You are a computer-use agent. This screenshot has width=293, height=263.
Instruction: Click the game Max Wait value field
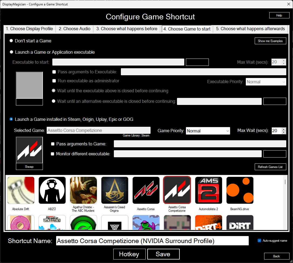(277, 131)
